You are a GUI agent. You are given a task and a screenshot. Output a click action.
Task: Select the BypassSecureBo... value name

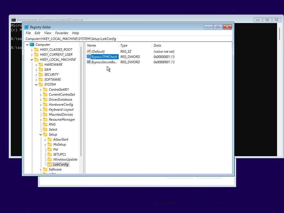pos(104,62)
